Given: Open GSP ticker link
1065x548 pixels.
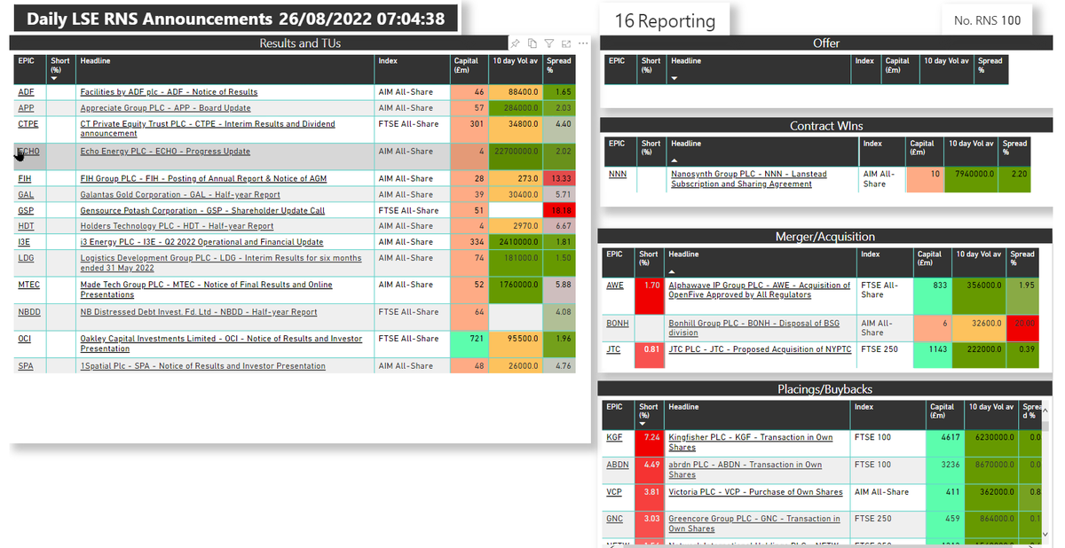Looking at the screenshot, I should pyautogui.click(x=26, y=211).
